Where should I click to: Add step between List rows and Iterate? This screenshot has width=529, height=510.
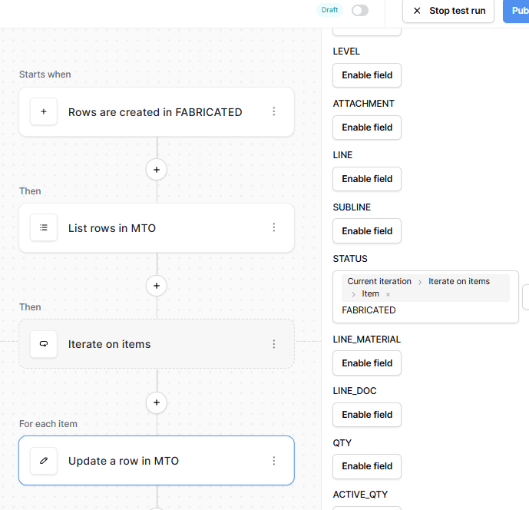tap(157, 286)
